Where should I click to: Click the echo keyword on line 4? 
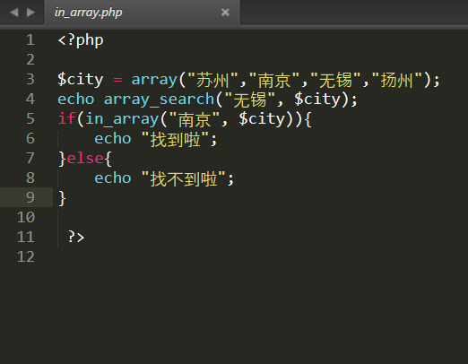tap(76, 100)
